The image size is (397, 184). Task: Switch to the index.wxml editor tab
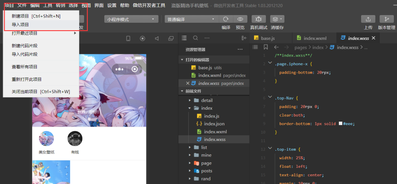tap(314, 38)
